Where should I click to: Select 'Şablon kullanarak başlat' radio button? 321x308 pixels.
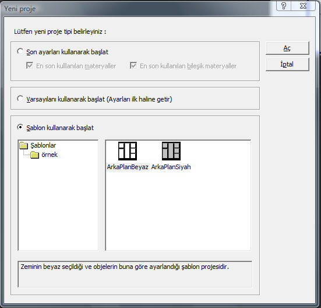tap(20, 127)
